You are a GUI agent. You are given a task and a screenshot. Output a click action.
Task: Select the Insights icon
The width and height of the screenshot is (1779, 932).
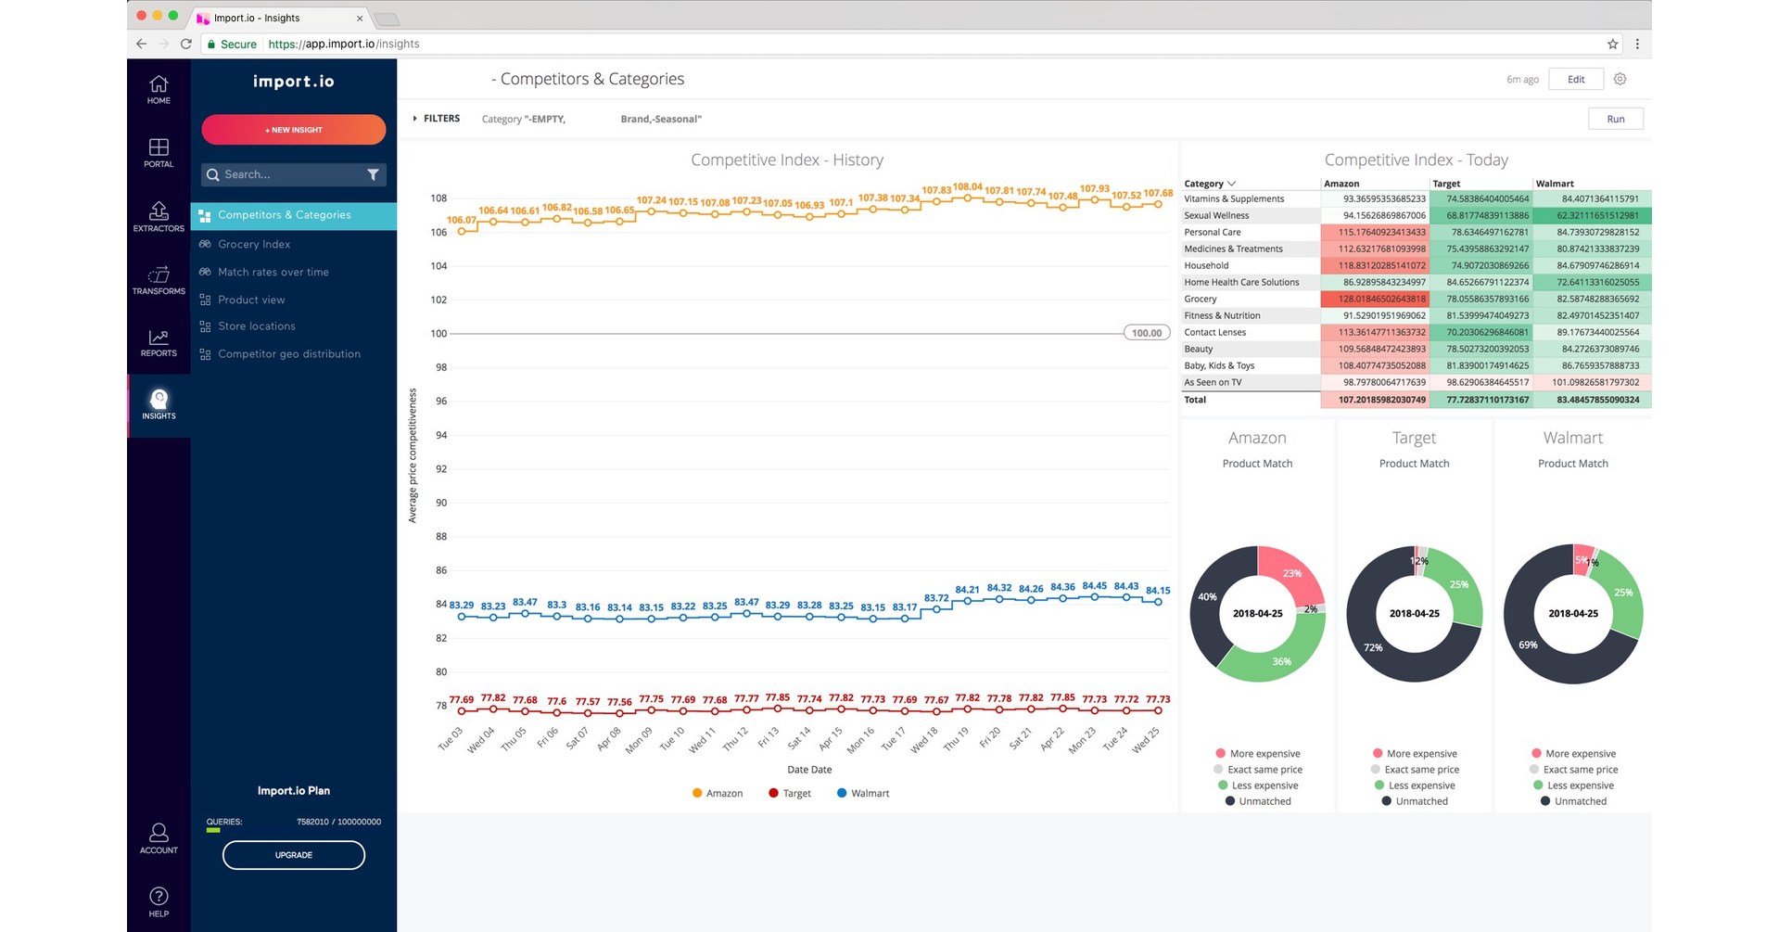click(x=158, y=401)
